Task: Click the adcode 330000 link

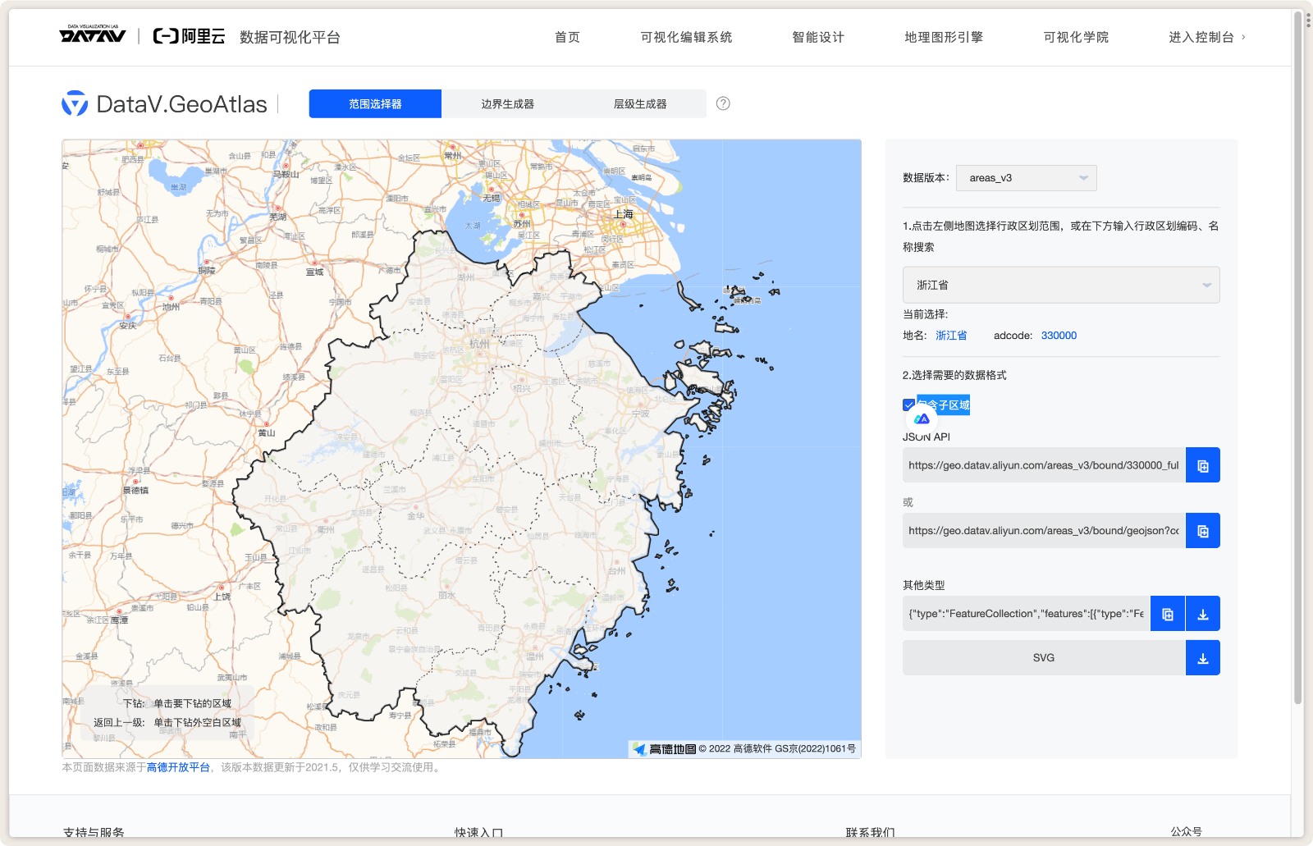Action: [x=1059, y=335]
